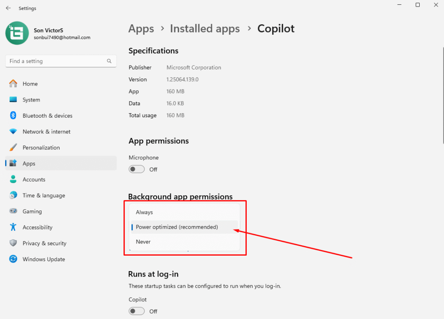
Task: Select Never in background permissions dropdown
Action: (143, 242)
